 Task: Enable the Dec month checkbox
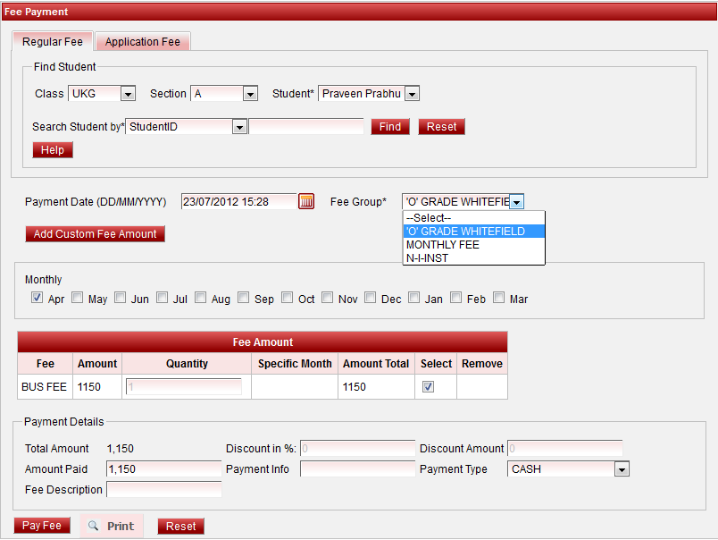click(x=371, y=298)
